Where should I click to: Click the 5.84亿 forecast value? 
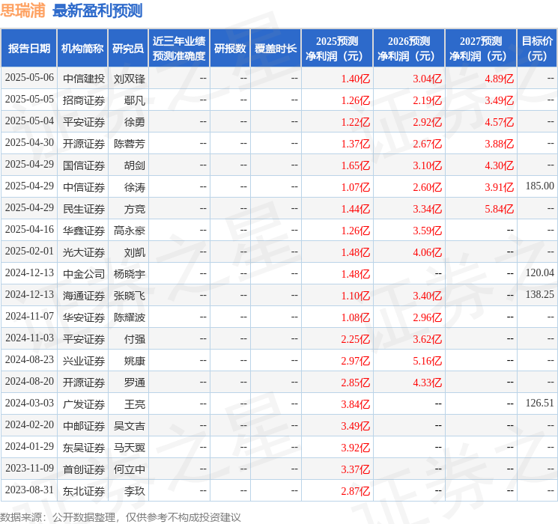point(500,209)
